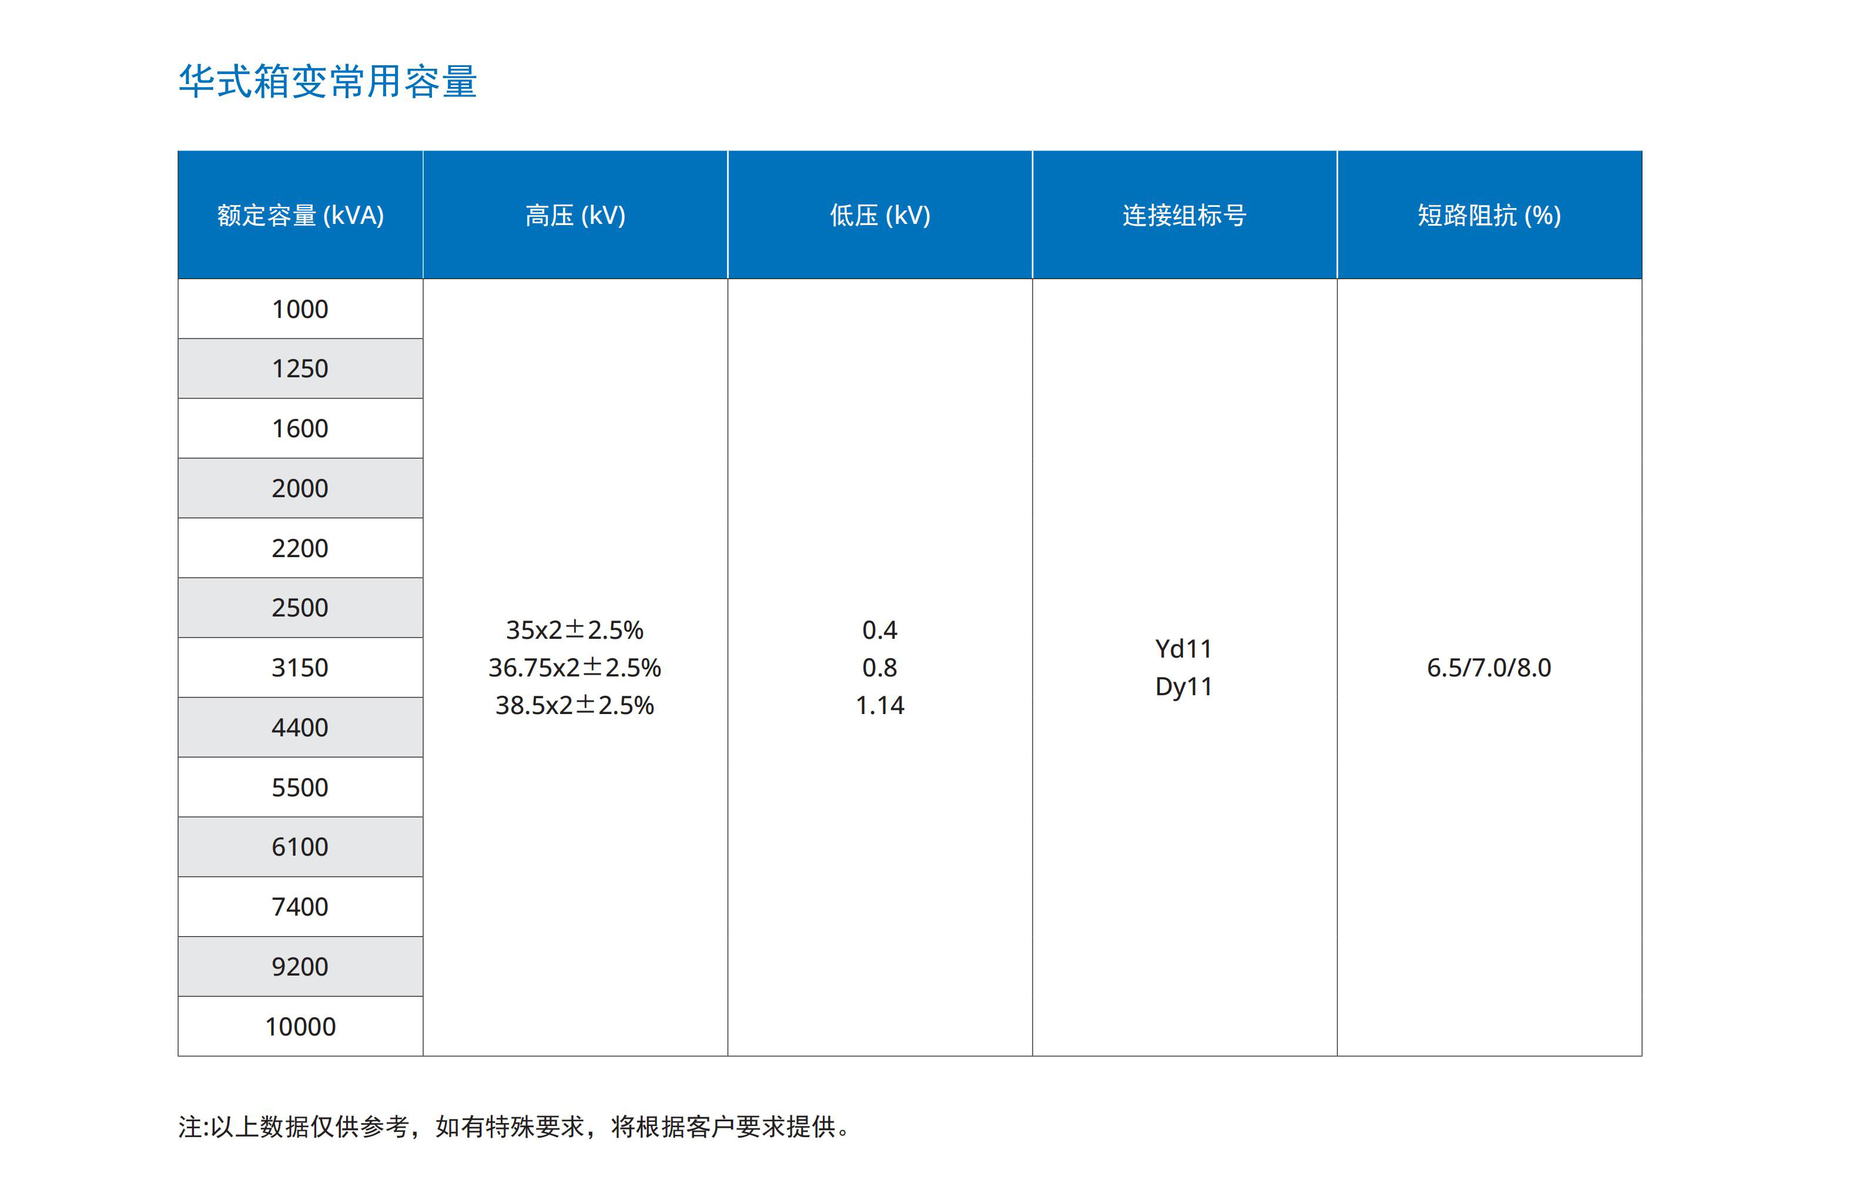Viewport: 1866px width, 1193px height.
Task: Click the footnote starting with 注:以上数据仅供参考
Action: pyautogui.click(x=514, y=1127)
